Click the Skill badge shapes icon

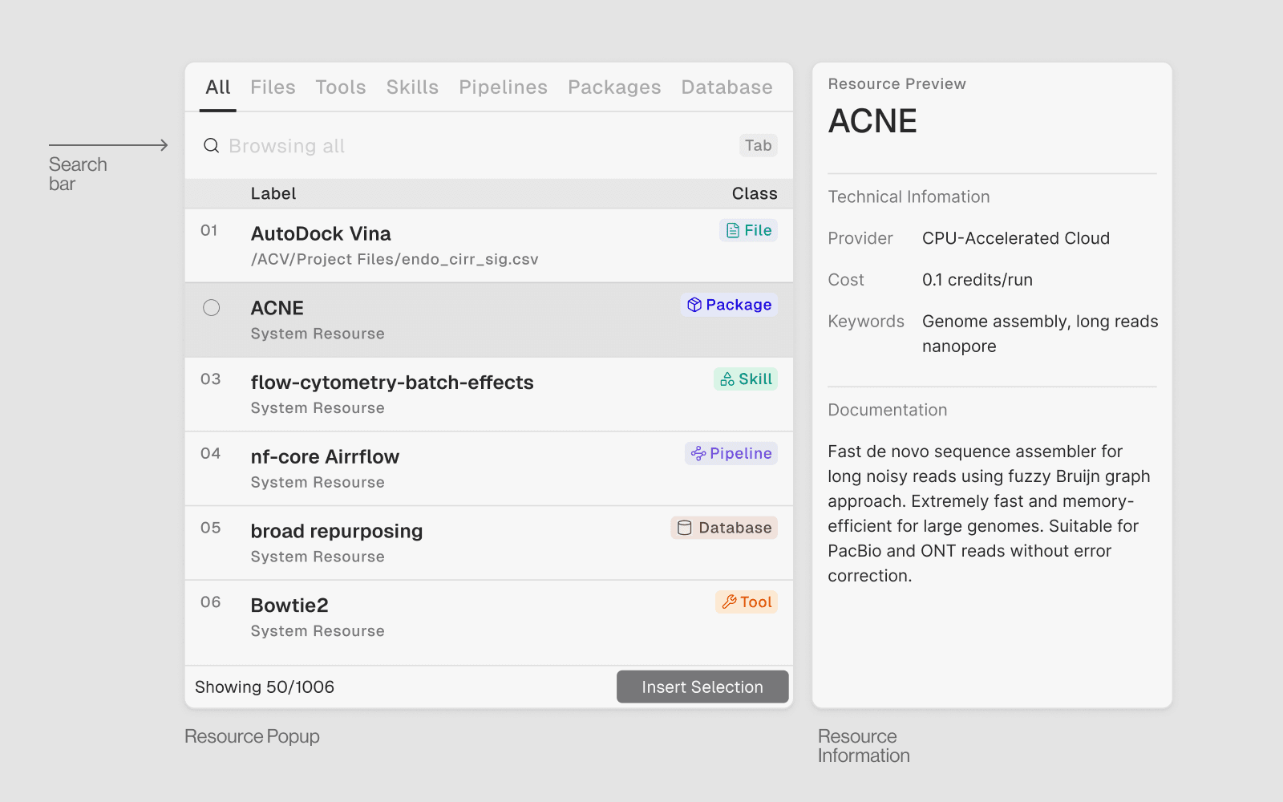pos(727,379)
